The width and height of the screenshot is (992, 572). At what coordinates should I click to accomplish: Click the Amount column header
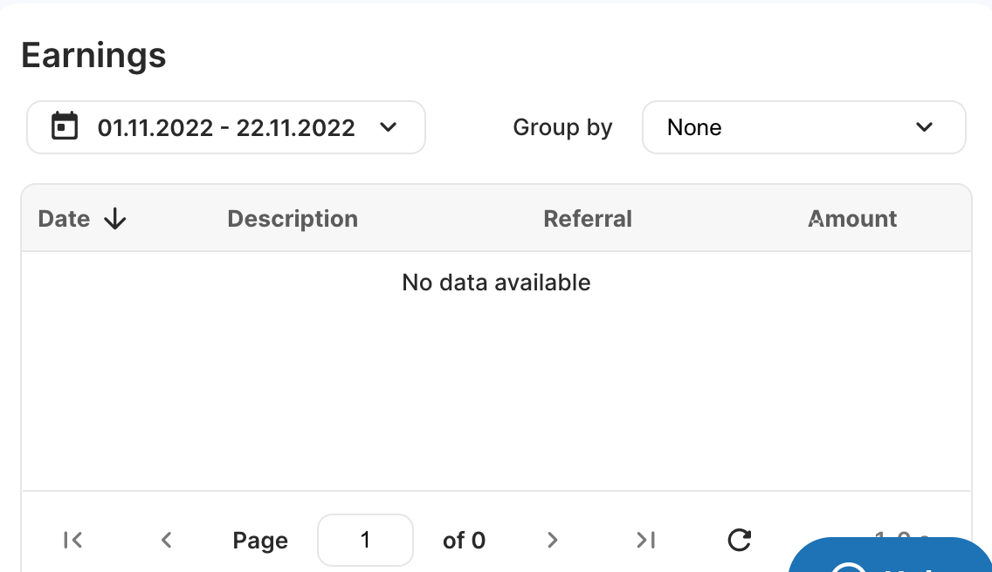[x=852, y=219]
